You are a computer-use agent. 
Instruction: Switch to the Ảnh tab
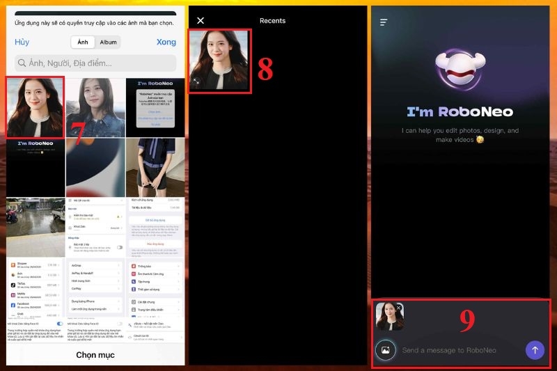click(83, 42)
